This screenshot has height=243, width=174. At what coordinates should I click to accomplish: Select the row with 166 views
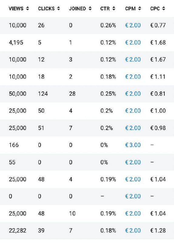coord(87,145)
